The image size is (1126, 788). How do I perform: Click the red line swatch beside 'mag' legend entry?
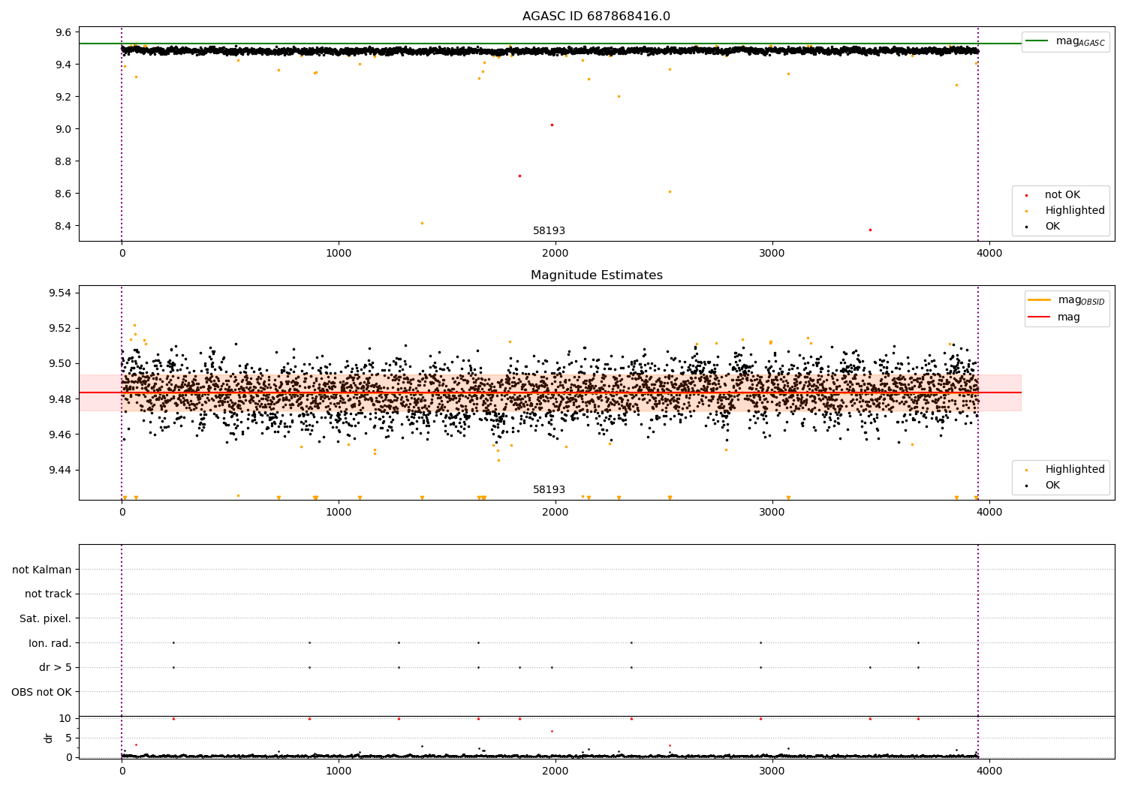pos(1040,317)
